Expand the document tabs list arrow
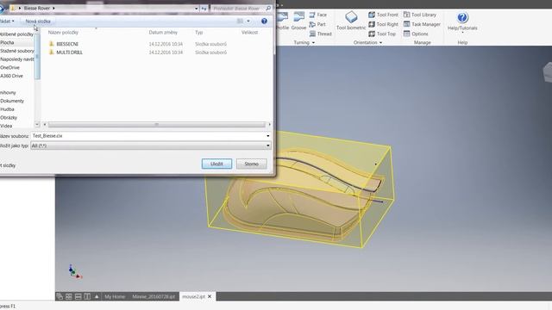The width and height of the screenshot is (552, 310). pos(97,296)
